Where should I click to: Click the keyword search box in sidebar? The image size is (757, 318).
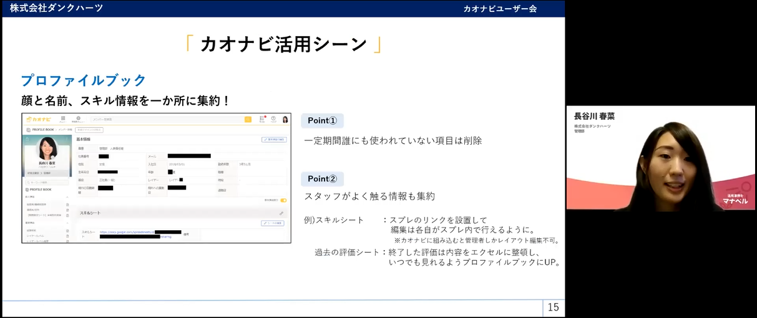(x=47, y=182)
